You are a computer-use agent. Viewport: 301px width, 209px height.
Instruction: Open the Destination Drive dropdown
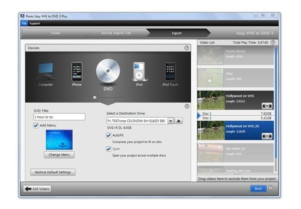pyautogui.click(x=170, y=121)
